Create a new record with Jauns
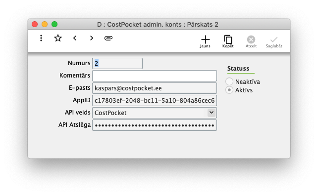This screenshot has width=318, height=195. [205, 41]
